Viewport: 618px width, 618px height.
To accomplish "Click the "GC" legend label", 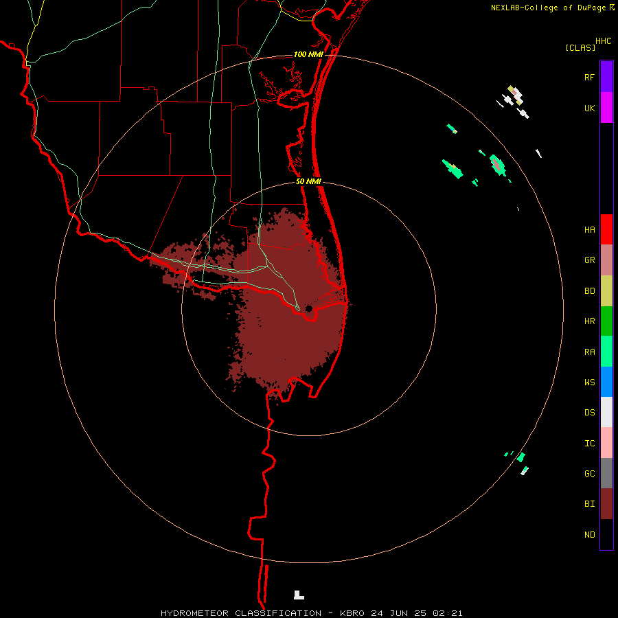I will (x=589, y=474).
